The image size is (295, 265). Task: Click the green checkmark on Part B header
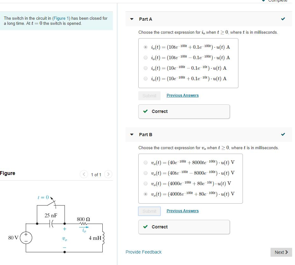[283, 134]
